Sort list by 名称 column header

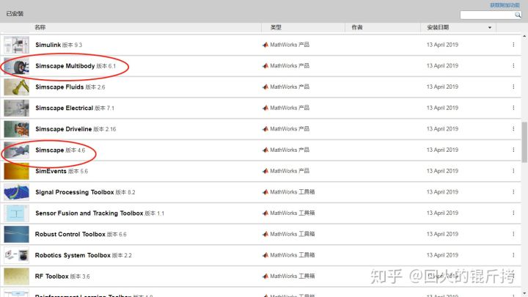pos(40,27)
